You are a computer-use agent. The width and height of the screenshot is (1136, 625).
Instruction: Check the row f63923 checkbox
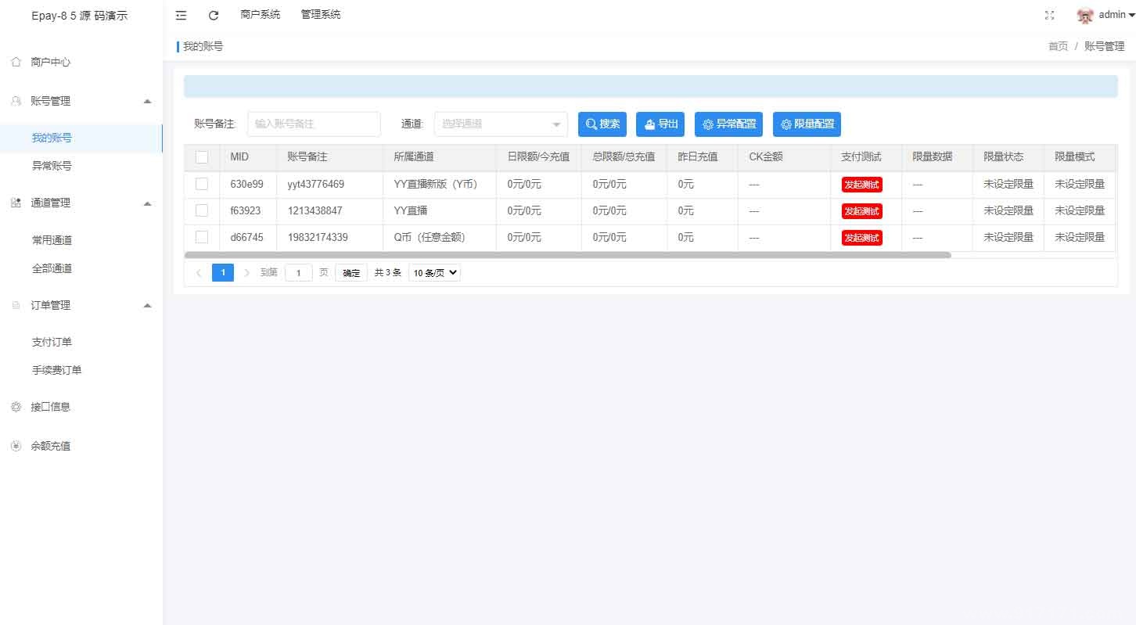[x=202, y=210]
